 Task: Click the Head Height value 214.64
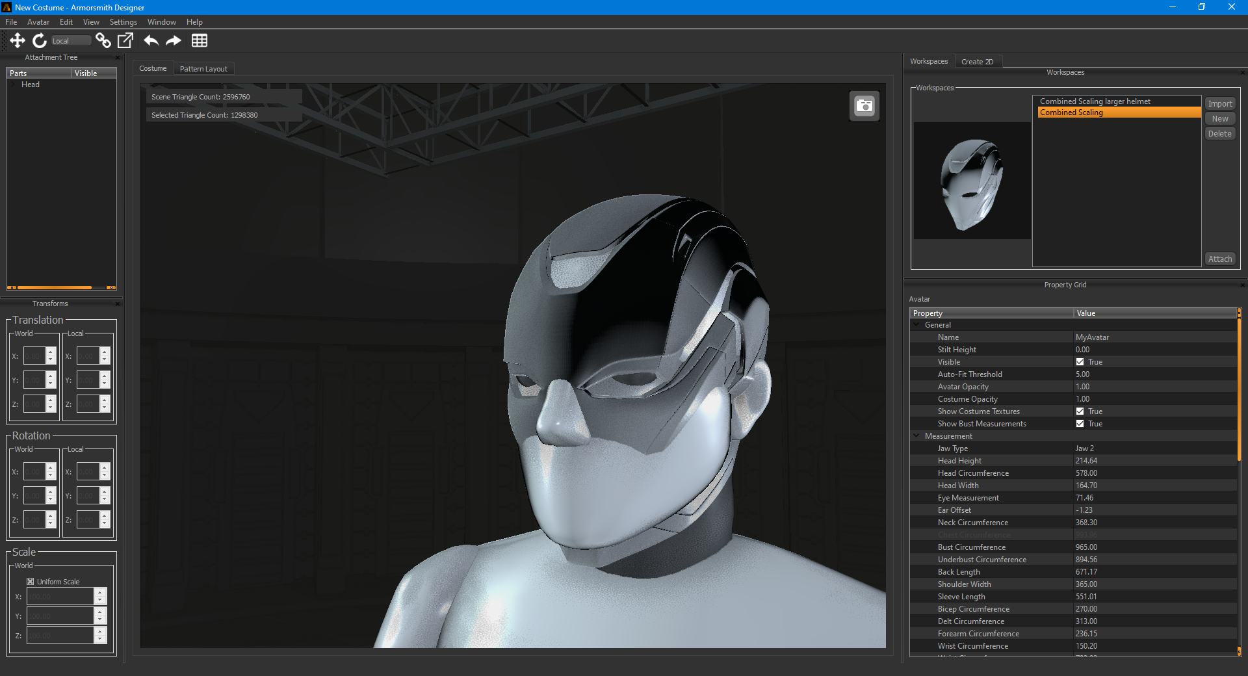click(x=1154, y=461)
